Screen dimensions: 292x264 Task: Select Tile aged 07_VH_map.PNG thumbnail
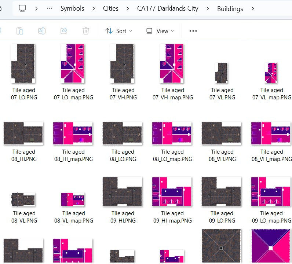172,64
